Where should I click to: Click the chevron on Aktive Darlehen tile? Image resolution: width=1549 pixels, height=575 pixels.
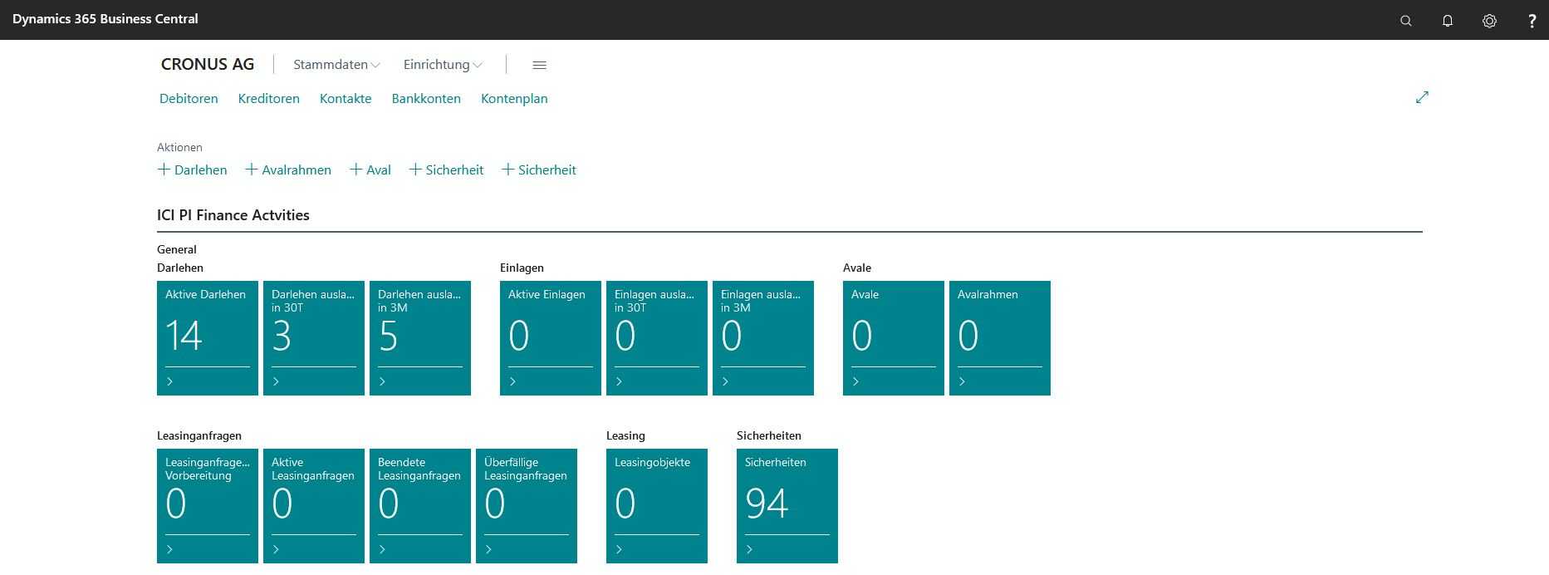(x=170, y=381)
